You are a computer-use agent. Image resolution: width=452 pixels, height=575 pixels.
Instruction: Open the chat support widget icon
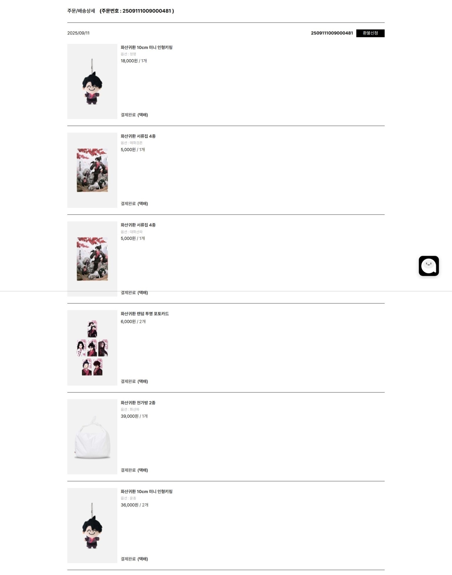pyautogui.click(x=428, y=266)
